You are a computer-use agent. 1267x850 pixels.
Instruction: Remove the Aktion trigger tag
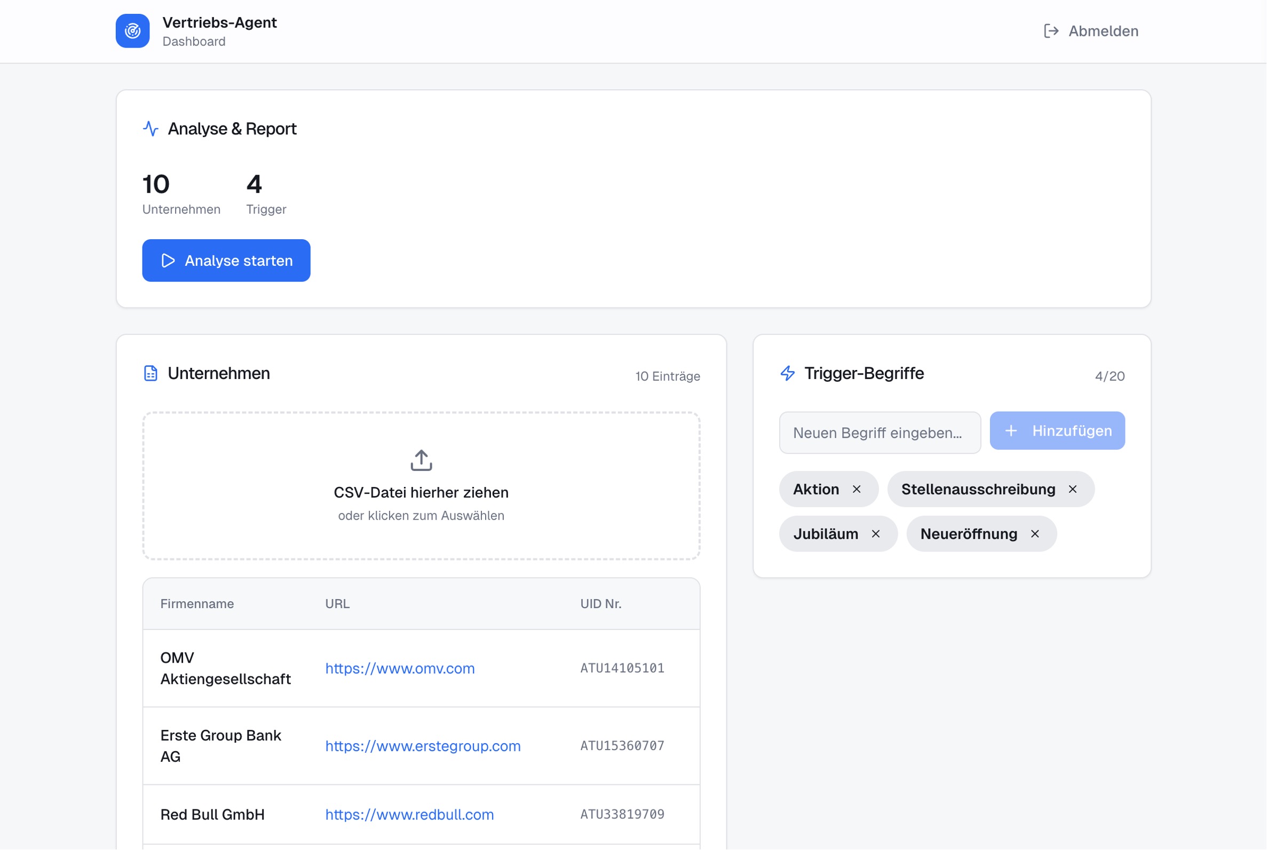856,489
